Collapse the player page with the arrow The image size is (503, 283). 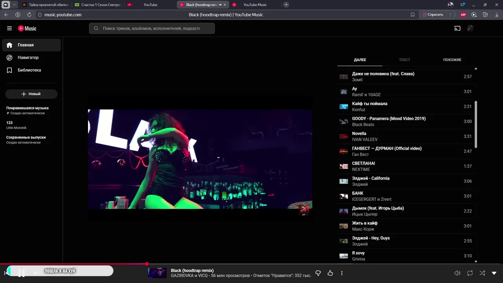tap(494, 273)
